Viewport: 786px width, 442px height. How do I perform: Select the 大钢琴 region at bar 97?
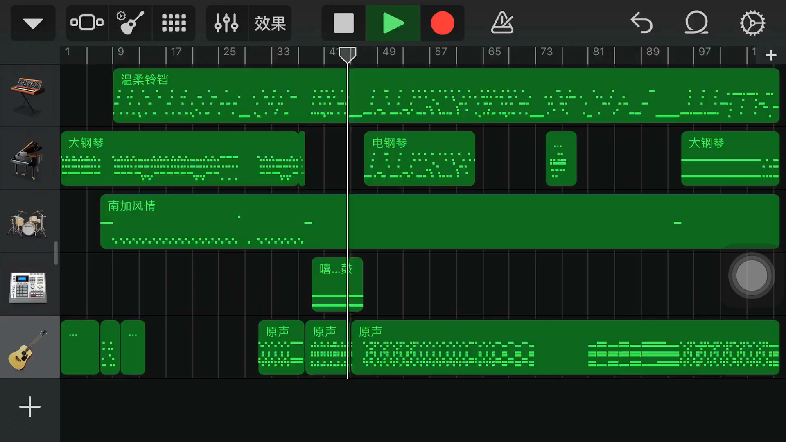[x=730, y=158]
